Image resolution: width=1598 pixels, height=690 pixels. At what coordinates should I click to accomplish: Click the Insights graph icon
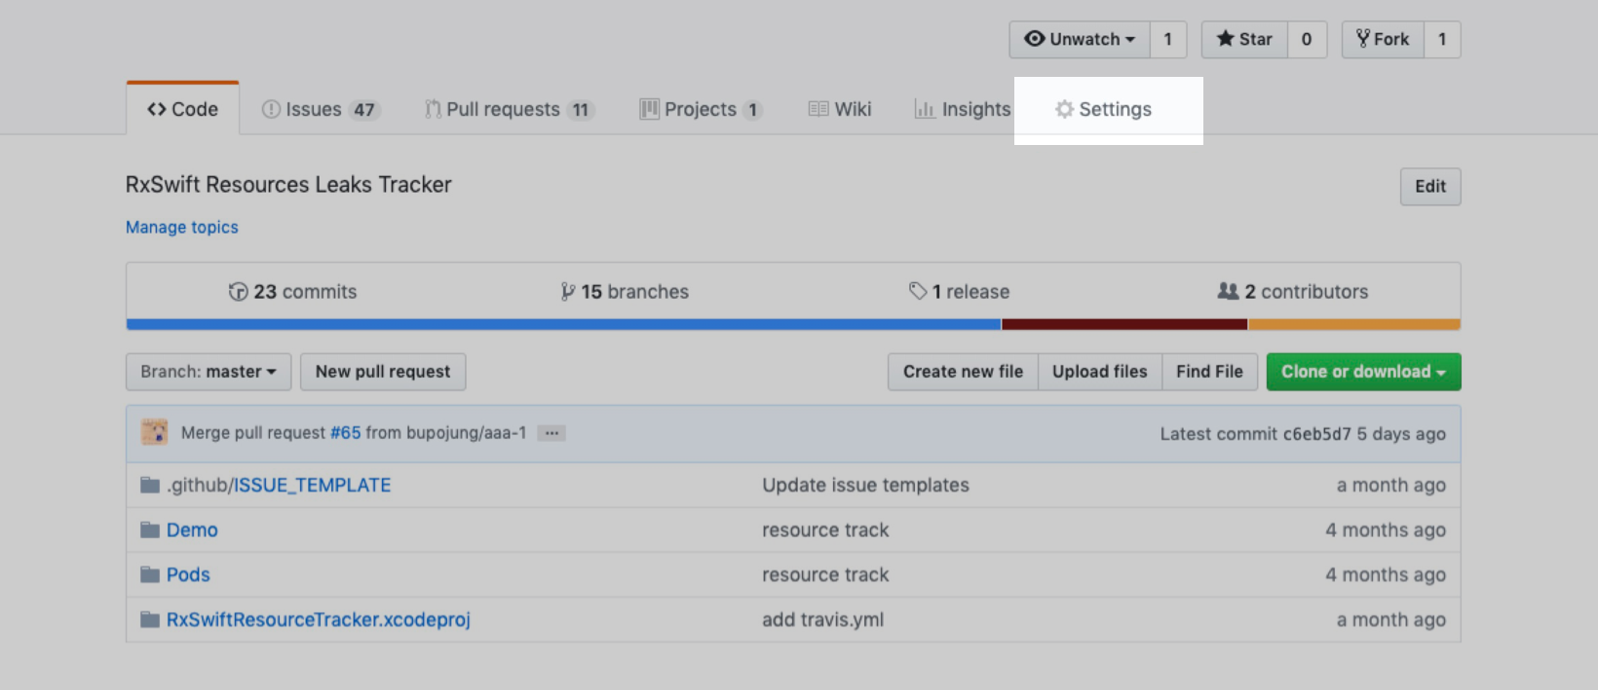point(925,109)
